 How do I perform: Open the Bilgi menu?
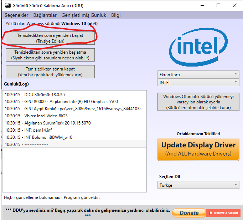[x=116, y=15]
